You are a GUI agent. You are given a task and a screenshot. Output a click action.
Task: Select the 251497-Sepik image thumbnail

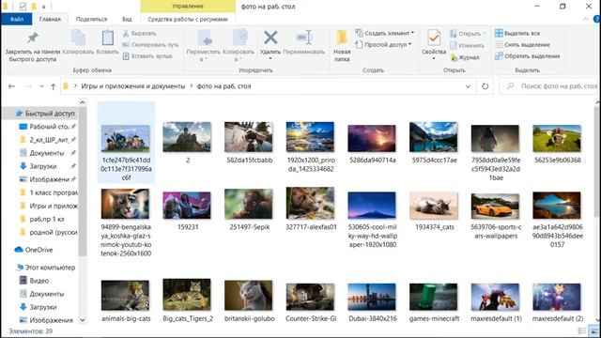249,204
